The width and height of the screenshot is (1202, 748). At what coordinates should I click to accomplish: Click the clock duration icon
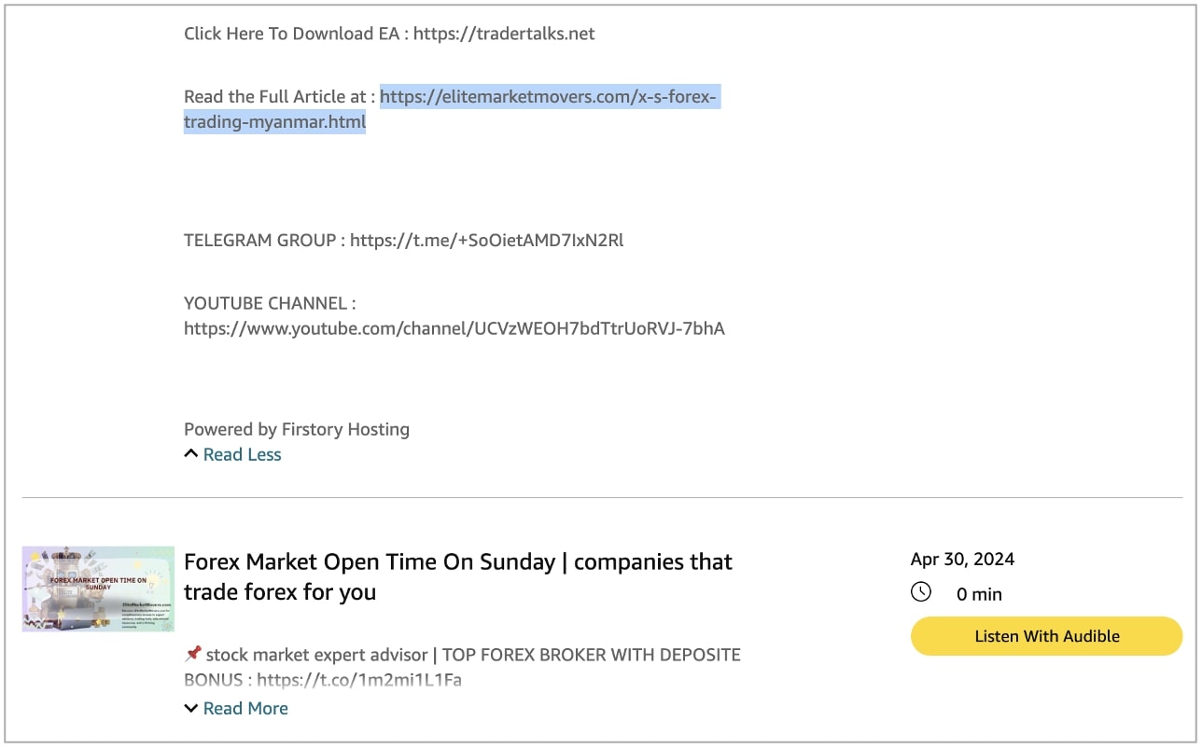tap(921, 592)
